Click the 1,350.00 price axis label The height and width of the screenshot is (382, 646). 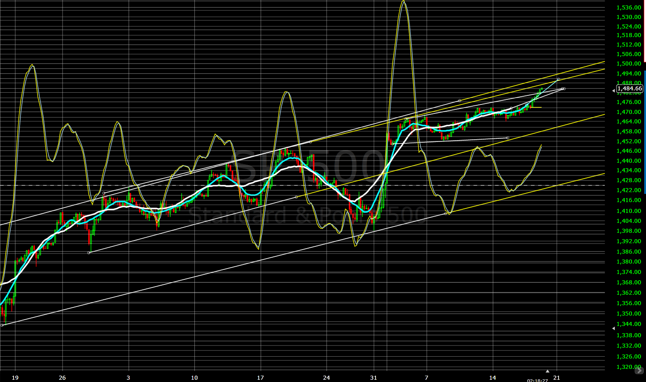[x=629, y=313]
